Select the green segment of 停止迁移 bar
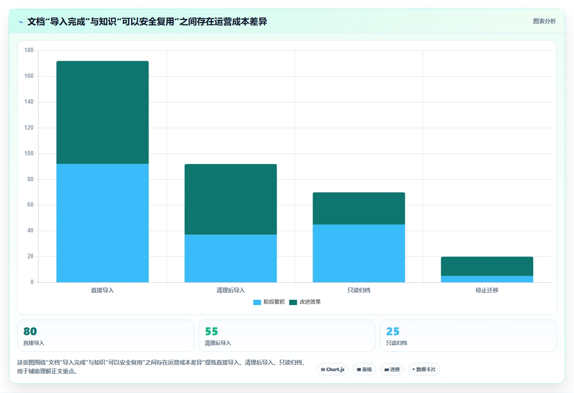Screen dimensions: 574x393 click(487, 267)
